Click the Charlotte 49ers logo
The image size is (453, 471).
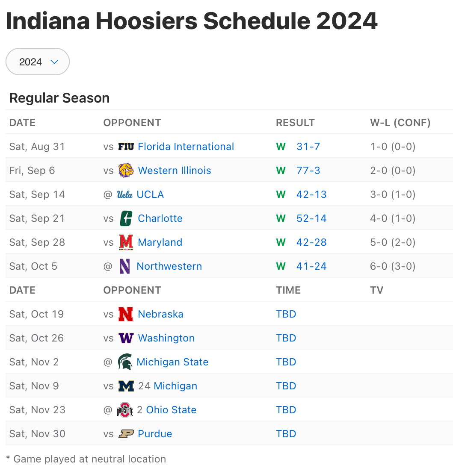[x=126, y=218]
